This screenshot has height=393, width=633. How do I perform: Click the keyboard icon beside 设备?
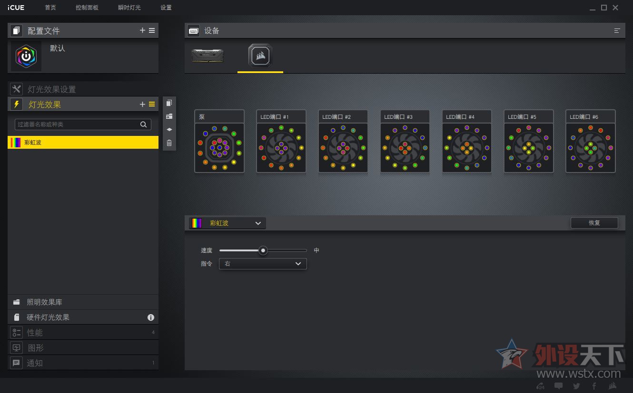pos(194,31)
